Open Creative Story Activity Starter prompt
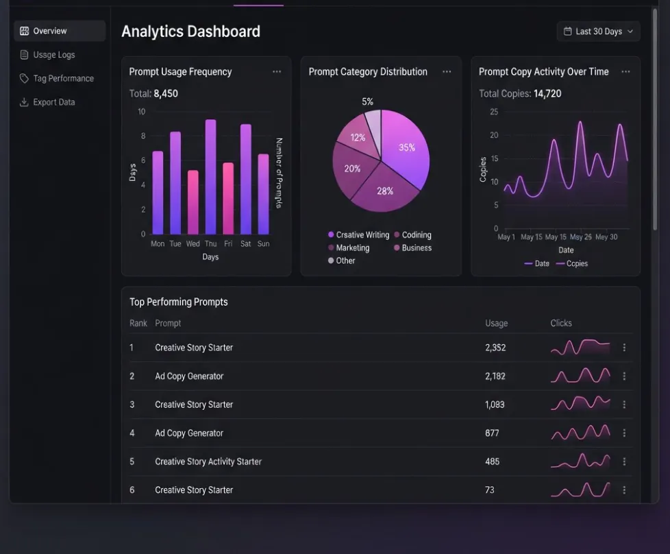670x554 pixels. (x=208, y=461)
